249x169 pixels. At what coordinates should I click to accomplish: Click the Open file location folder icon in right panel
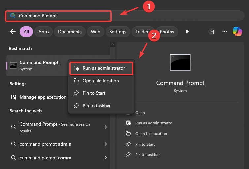pyautogui.click(x=128, y=134)
